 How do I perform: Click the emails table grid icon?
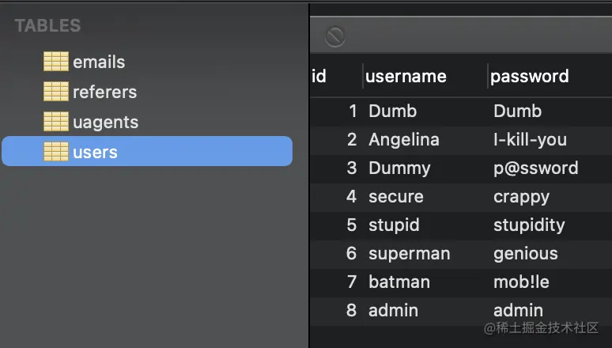(56, 62)
